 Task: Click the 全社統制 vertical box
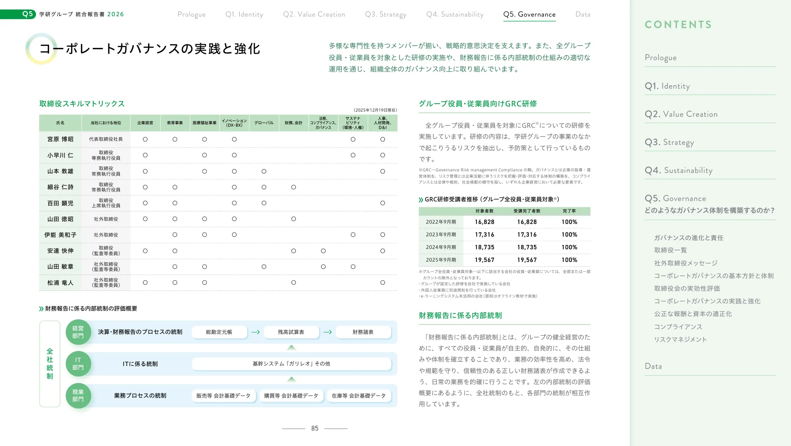pos(50,364)
